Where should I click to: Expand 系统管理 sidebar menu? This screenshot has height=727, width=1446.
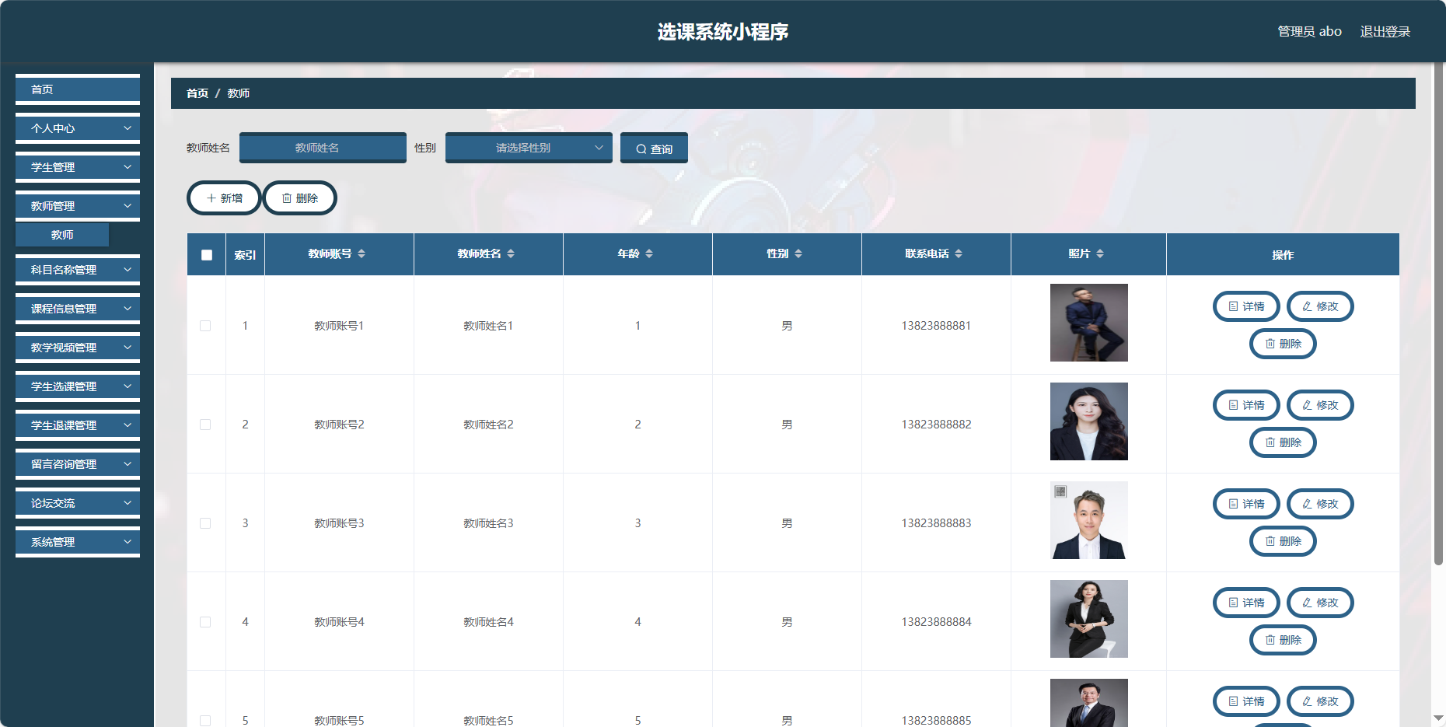pos(78,542)
